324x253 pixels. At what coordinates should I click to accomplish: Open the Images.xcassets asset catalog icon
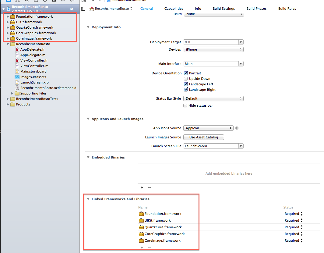click(x=17, y=77)
